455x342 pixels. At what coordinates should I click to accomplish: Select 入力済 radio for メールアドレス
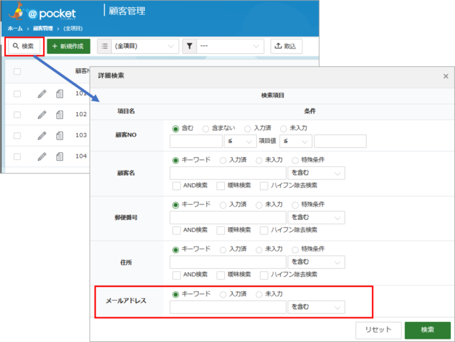[x=223, y=295]
